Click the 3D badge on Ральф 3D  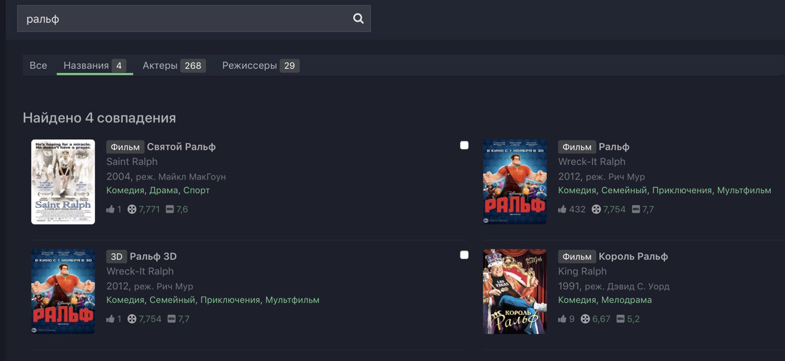[x=117, y=256]
